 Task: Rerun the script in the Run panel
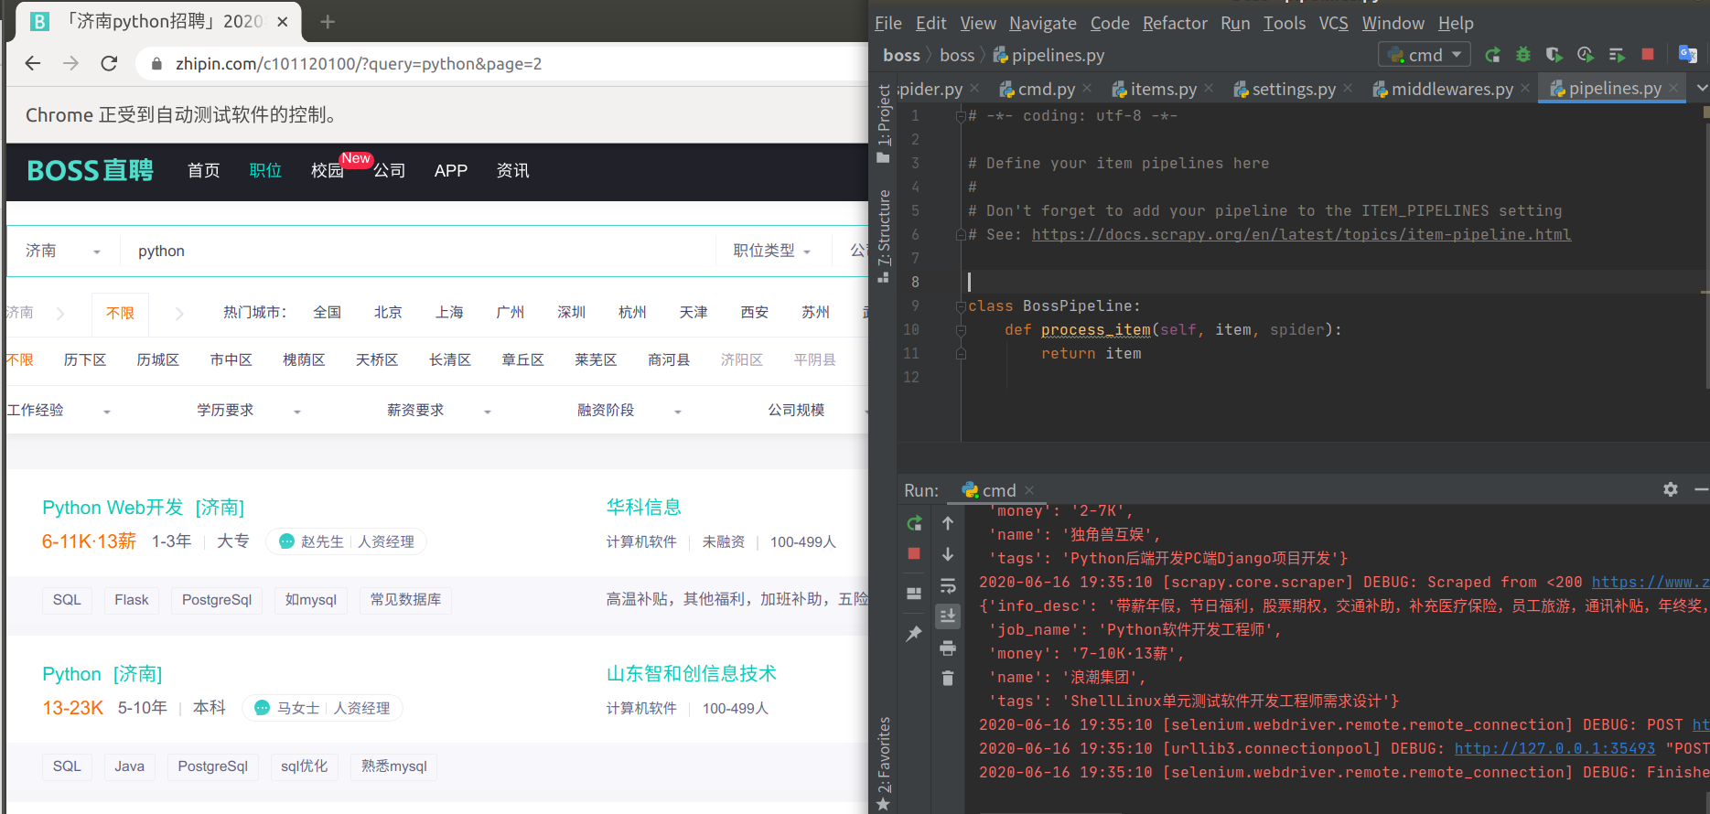[x=914, y=523]
